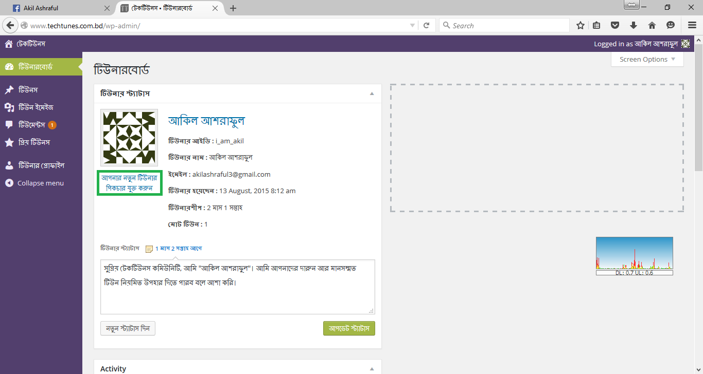Click the profile avatar thumbnail image

tap(129, 138)
